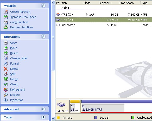This screenshot has height=121, width=152.
Task: Click the sidebar scroll up arrow
Action: coord(53,2)
